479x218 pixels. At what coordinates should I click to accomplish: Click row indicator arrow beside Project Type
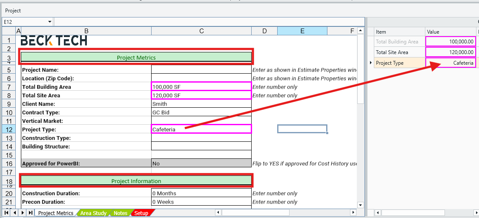pyautogui.click(x=371, y=63)
